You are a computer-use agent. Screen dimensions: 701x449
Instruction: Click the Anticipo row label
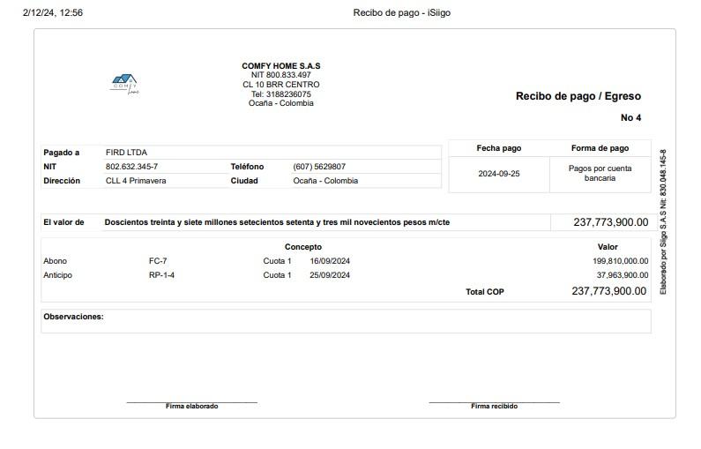coord(57,275)
